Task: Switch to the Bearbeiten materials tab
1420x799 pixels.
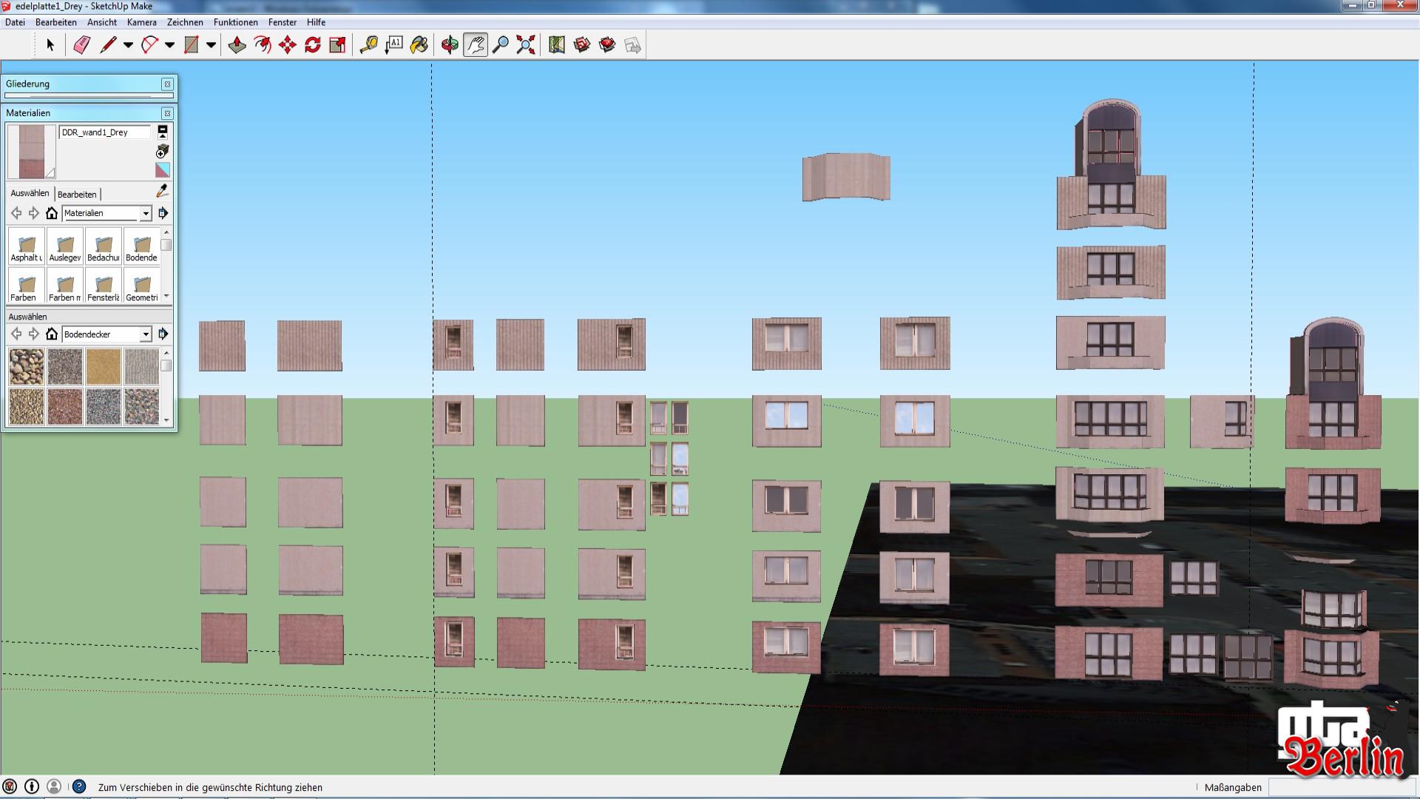Action: [77, 194]
